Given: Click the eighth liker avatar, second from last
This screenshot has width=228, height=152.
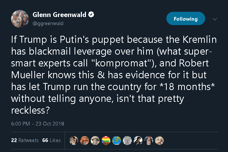Looking at the screenshot, I should click(148, 140).
